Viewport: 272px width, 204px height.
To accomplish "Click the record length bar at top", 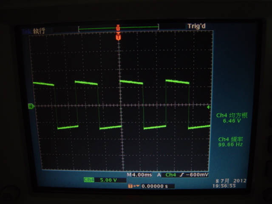I will (119, 28).
